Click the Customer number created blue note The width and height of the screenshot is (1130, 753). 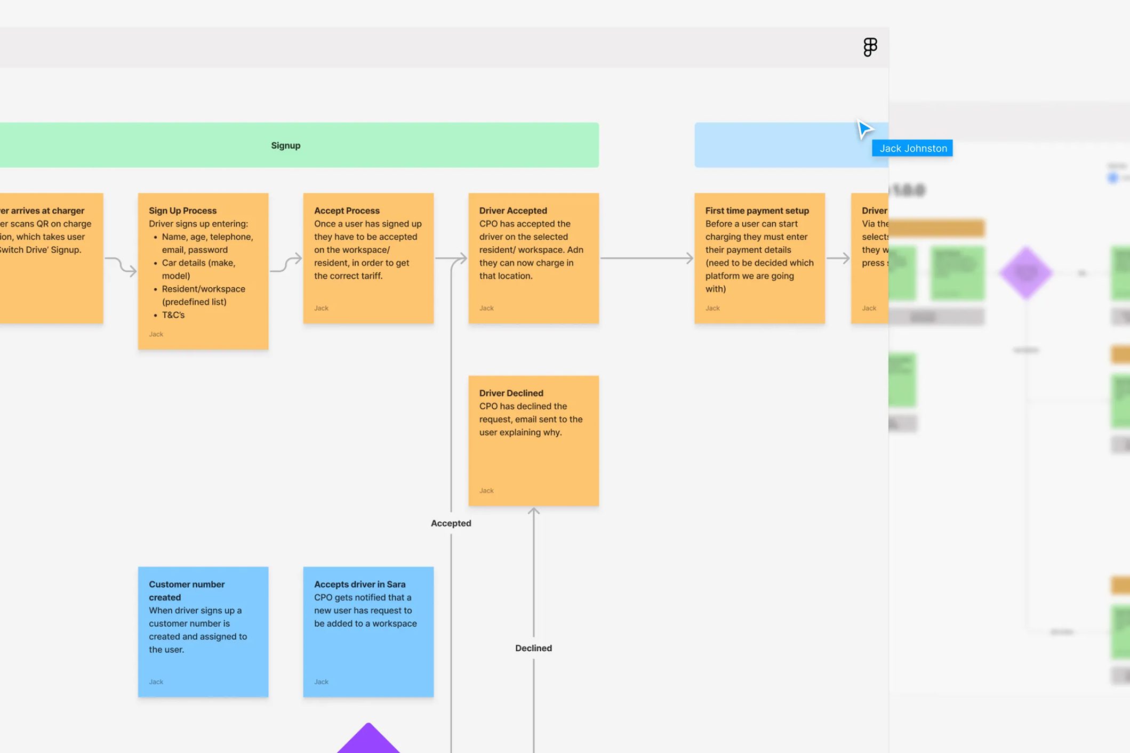click(x=203, y=631)
